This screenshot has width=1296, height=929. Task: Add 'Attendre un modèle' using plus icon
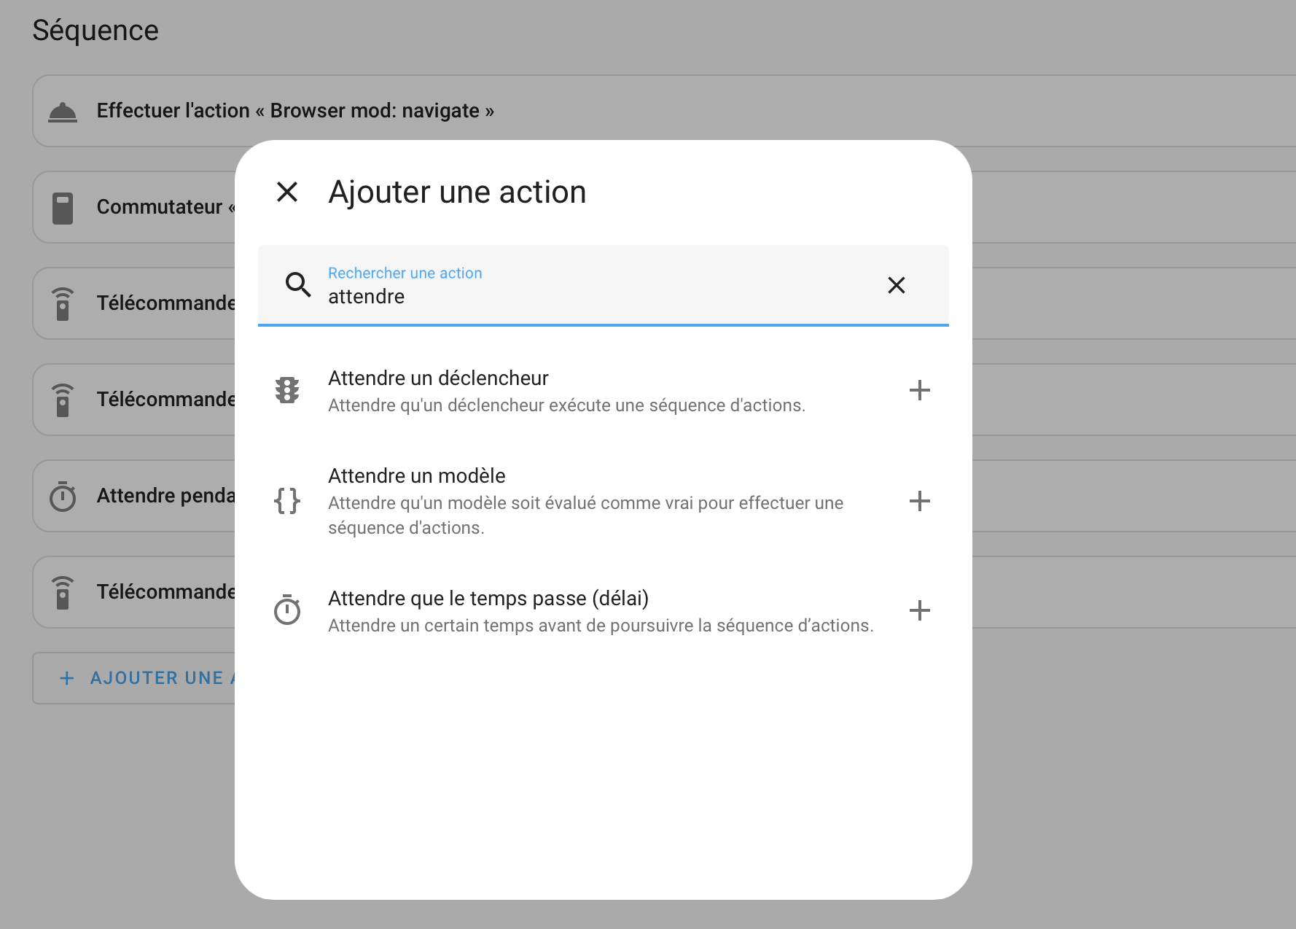919,501
